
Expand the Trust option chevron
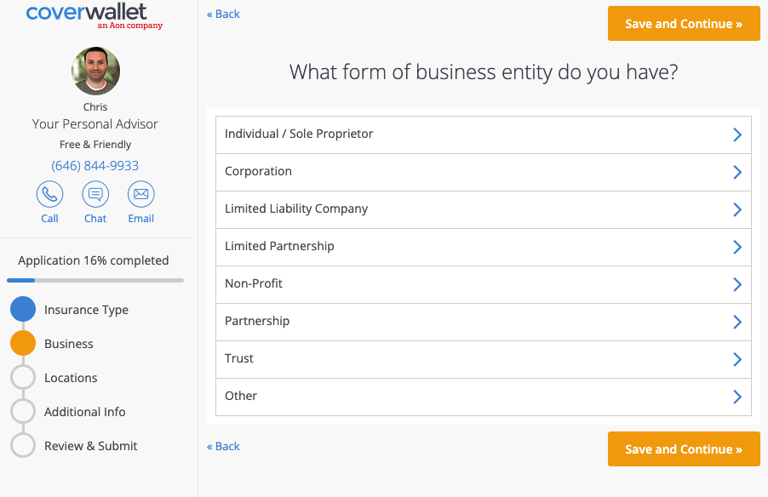pyautogui.click(x=737, y=359)
